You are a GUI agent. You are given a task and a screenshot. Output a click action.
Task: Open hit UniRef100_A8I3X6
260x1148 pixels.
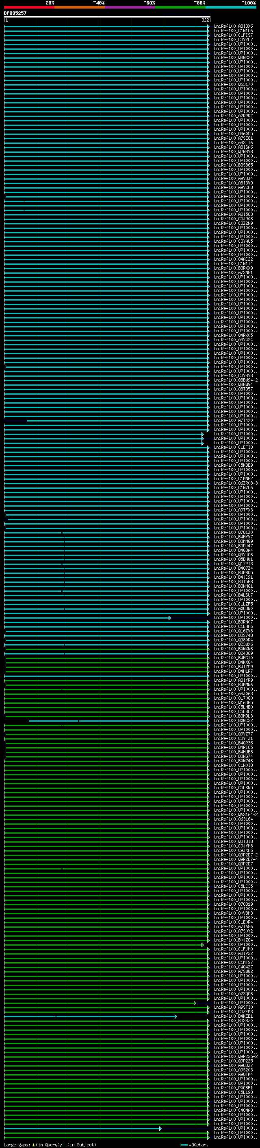tap(233, 26)
